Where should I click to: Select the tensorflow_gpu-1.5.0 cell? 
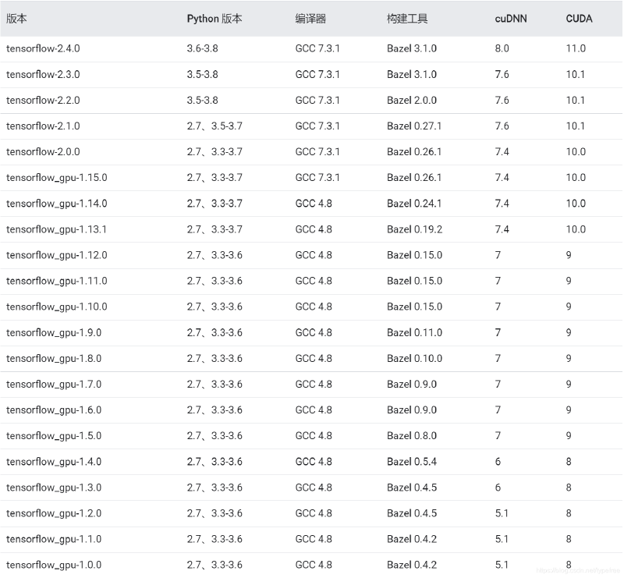(x=54, y=436)
